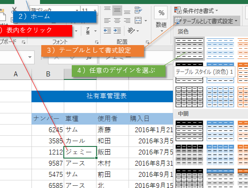Click テーブルとして書式設定 button
The height and width of the screenshot is (188, 248).
click(206, 21)
